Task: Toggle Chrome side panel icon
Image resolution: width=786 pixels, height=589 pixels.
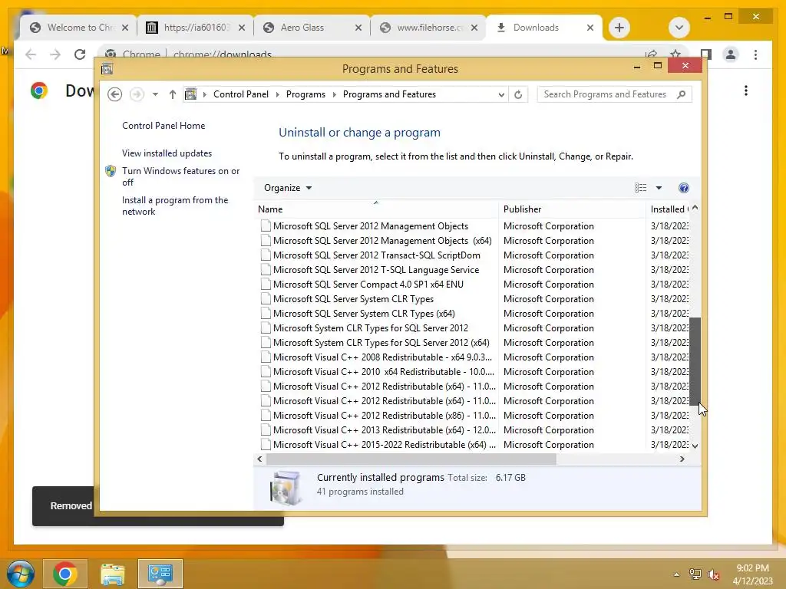Action: (706, 54)
